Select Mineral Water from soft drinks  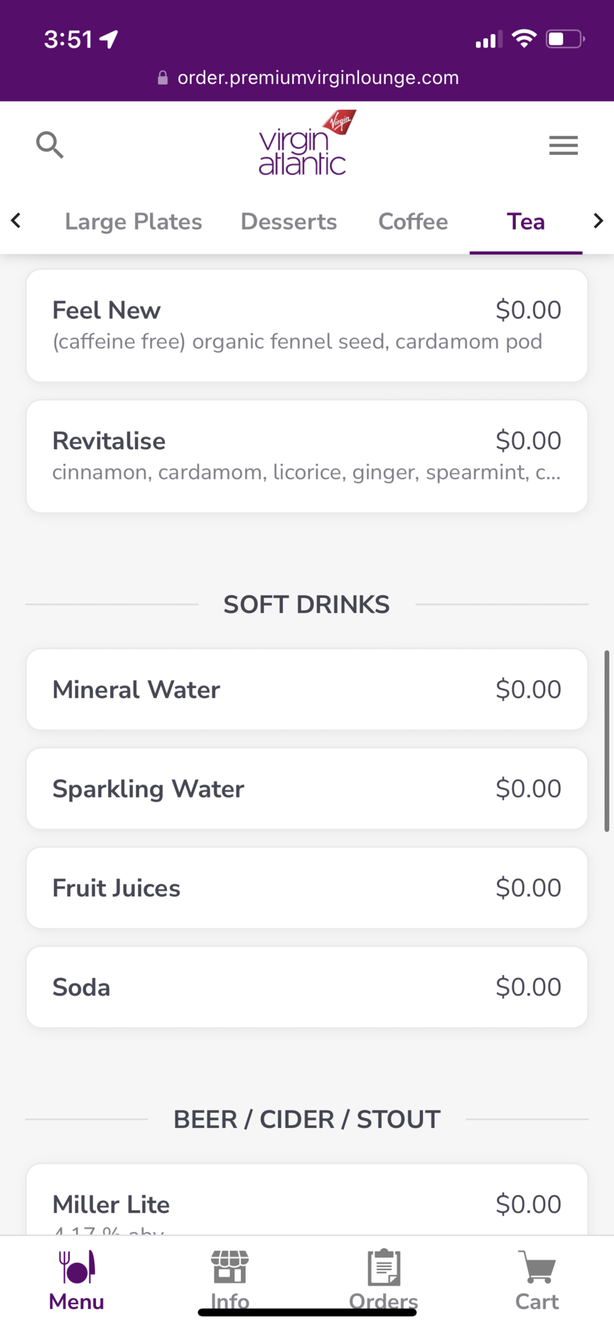307,690
